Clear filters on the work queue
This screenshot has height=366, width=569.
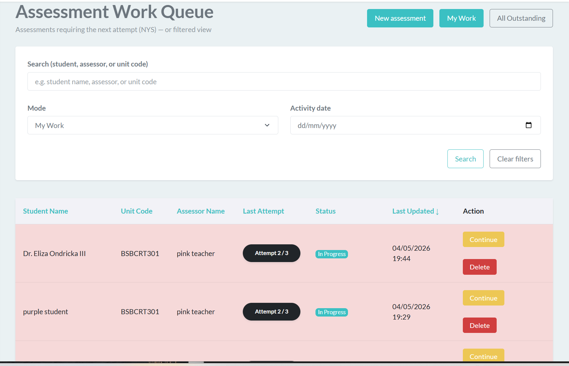515,159
